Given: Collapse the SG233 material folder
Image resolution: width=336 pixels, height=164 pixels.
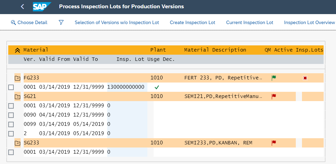Looking at the screenshot, I should click(x=18, y=143).
